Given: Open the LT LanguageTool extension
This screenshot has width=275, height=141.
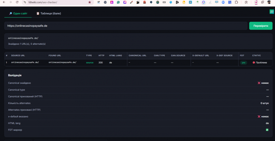Looking at the screenshot, I should coord(99,2).
